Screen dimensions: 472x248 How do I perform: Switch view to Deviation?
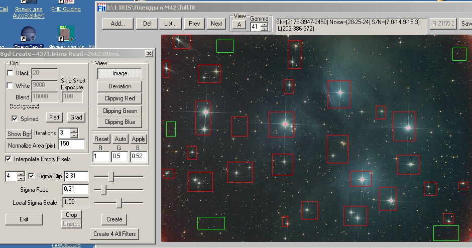[x=120, y=86]
